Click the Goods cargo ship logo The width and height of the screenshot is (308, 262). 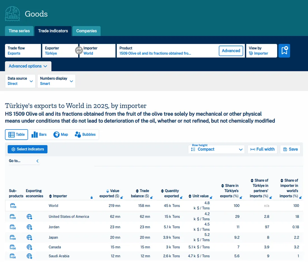[12, 14]
